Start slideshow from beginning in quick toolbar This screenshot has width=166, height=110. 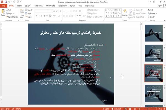[18, 2]
